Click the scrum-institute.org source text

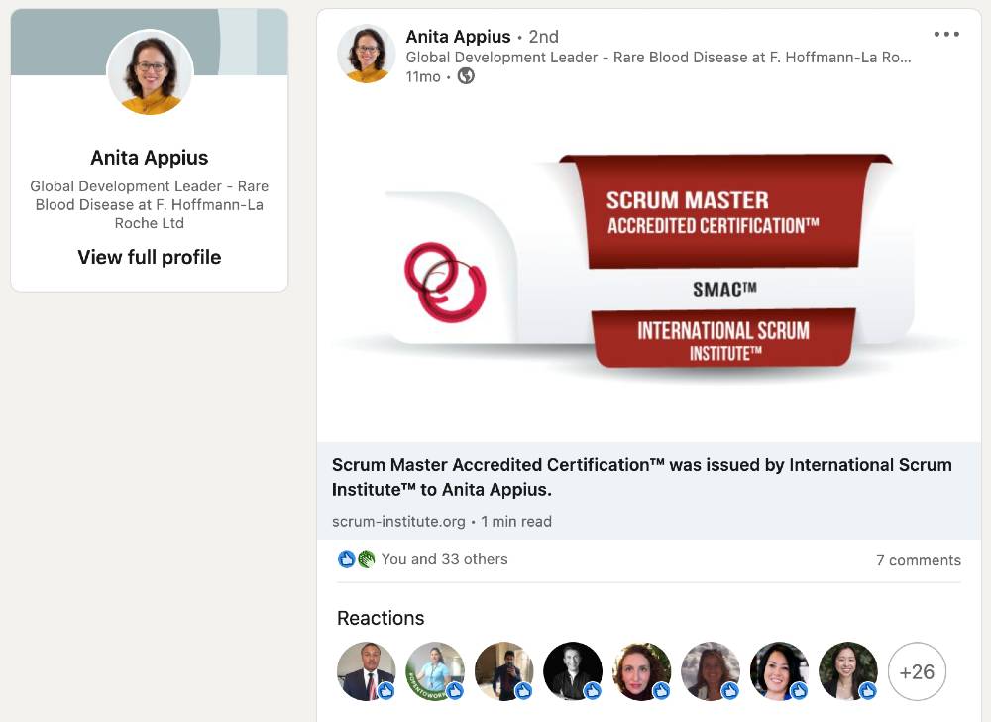tap(398, 522)
